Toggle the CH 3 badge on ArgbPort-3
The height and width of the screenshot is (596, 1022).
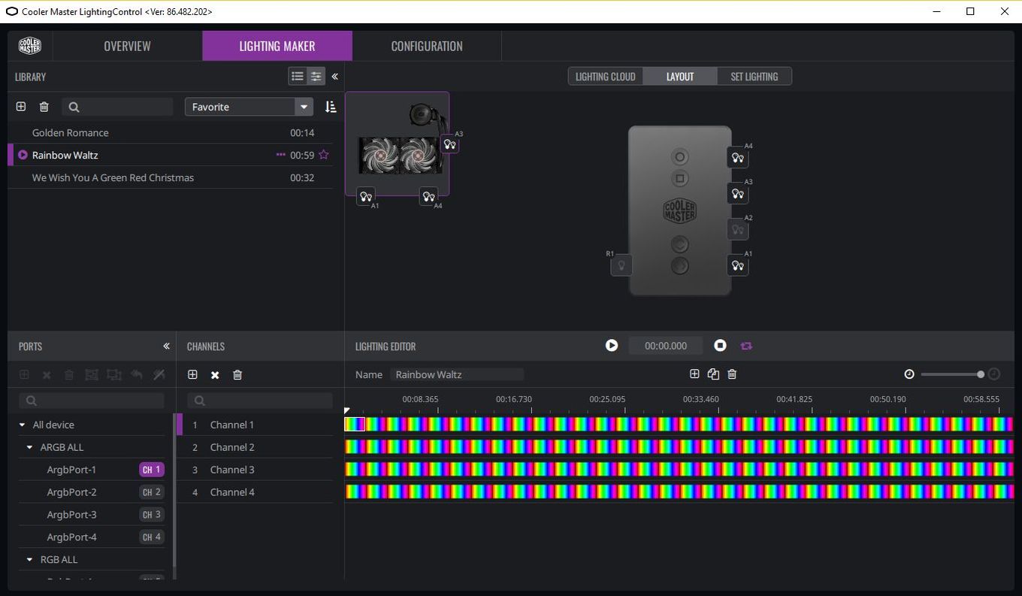tap(151, 515)
